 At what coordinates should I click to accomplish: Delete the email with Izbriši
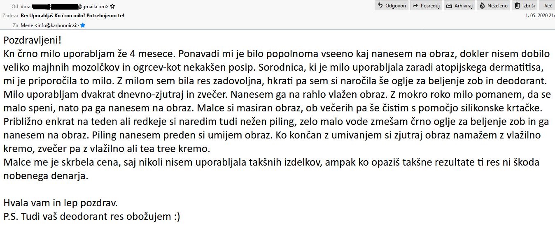click(x=525, y=6)
